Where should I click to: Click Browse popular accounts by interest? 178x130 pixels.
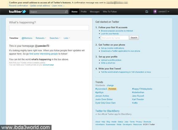117,31
